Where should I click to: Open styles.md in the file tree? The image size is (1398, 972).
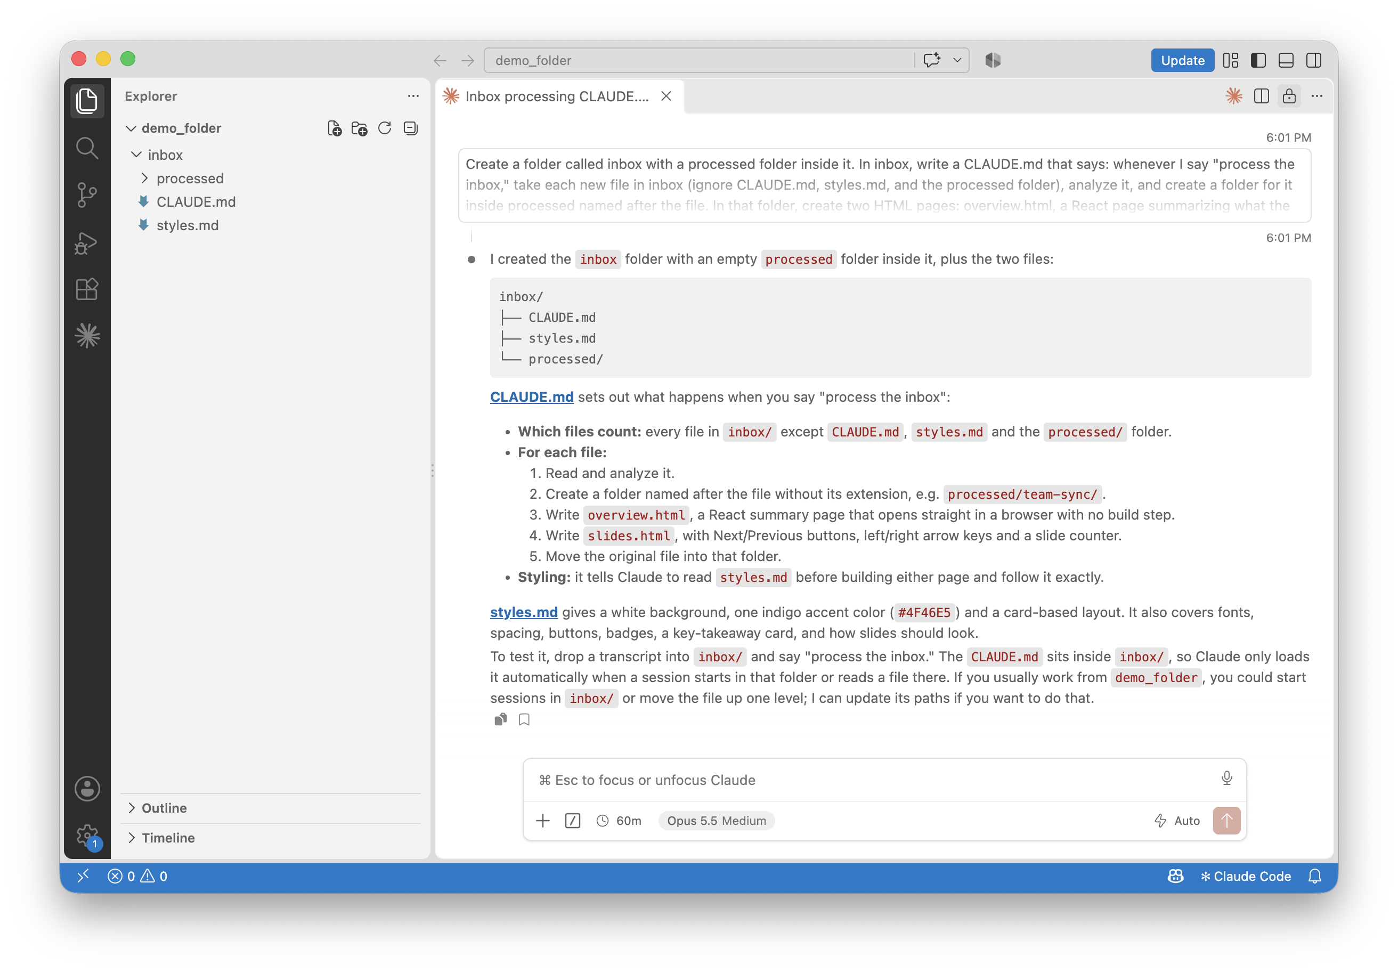point(188,225)
